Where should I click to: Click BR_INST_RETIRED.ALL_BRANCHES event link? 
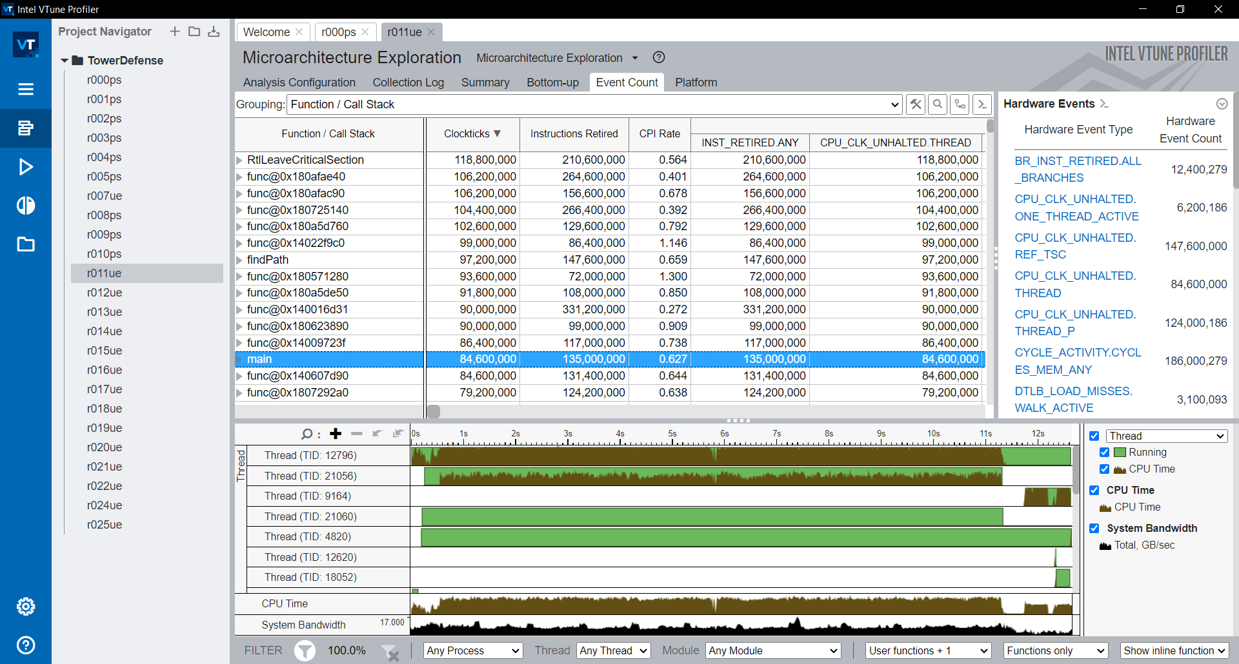(1078, 170)
